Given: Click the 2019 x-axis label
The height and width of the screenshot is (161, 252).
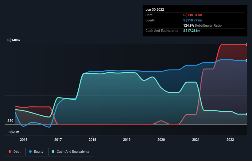Looking at the screenshot, I should pos(127,140).
